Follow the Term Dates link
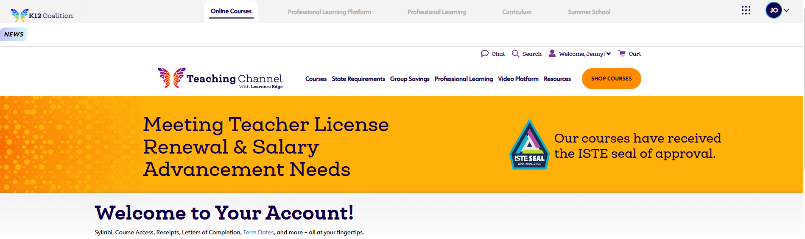 (x=258, y=232)
